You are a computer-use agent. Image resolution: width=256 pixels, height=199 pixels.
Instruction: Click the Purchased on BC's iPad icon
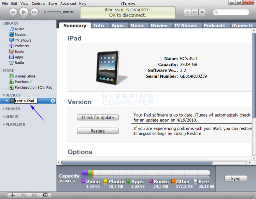[11, 88]
